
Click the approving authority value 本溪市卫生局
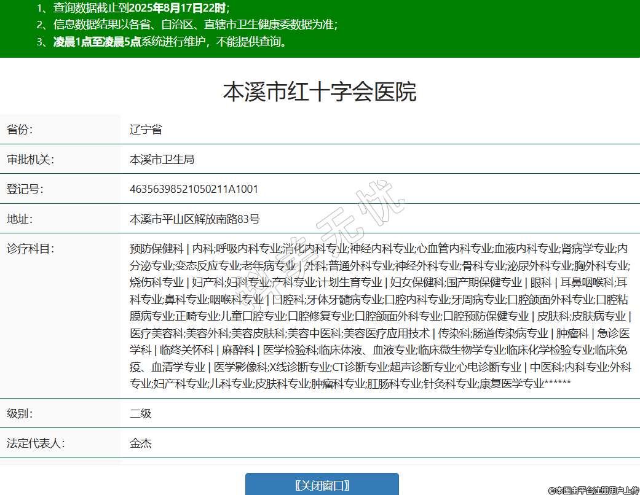(162, 160)
